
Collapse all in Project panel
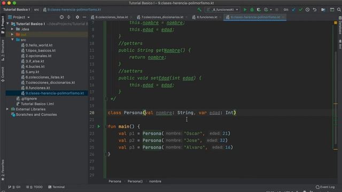click(x=69, y=17)
